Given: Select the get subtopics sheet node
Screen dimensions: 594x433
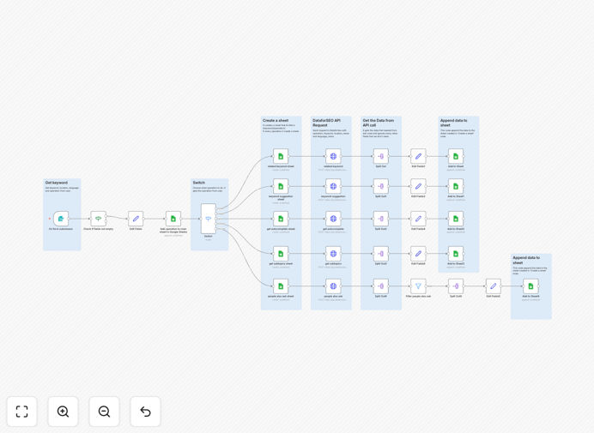Looking at the screenshot, I should [x=281, y=254].
